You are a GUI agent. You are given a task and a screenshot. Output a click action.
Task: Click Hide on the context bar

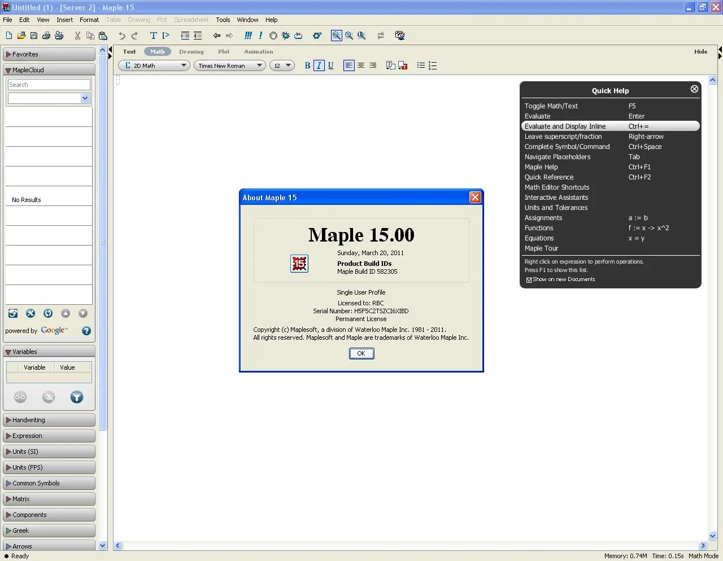point(701,51)
